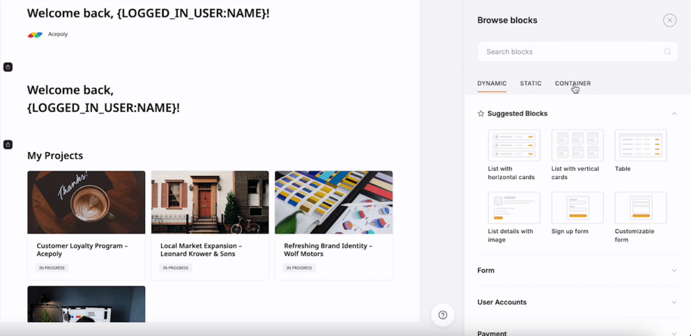Image resolution: width=691 pixels, height=336 pixels.
Task: Open Local Market Expansion card title
Action: 201,250
